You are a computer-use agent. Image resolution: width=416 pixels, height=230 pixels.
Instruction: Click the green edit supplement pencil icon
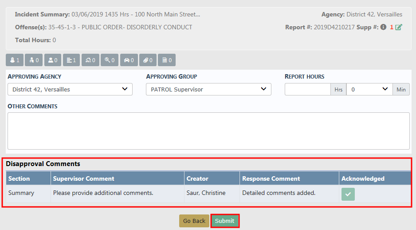click(x=399, y=27)
